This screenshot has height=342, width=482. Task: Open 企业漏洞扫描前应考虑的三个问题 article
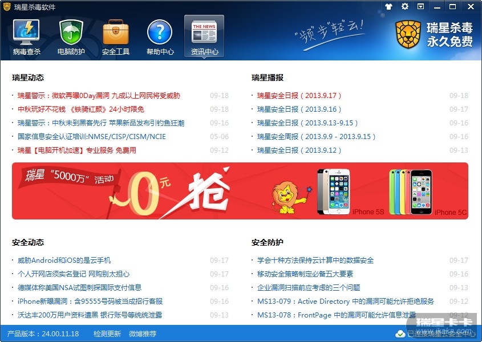(309, 288)
